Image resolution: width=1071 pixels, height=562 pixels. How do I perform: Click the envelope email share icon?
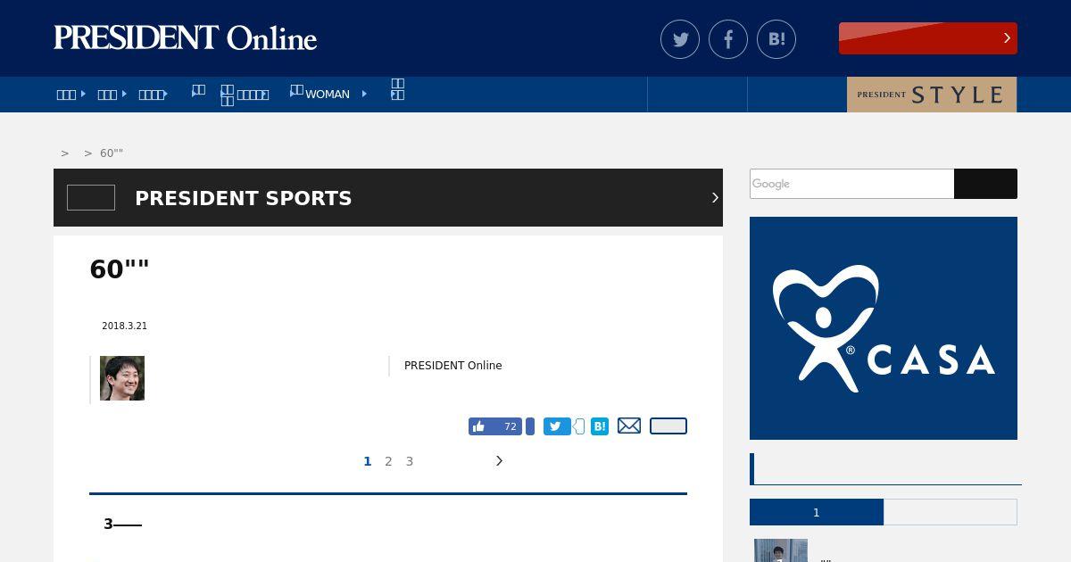click(629, 426)
